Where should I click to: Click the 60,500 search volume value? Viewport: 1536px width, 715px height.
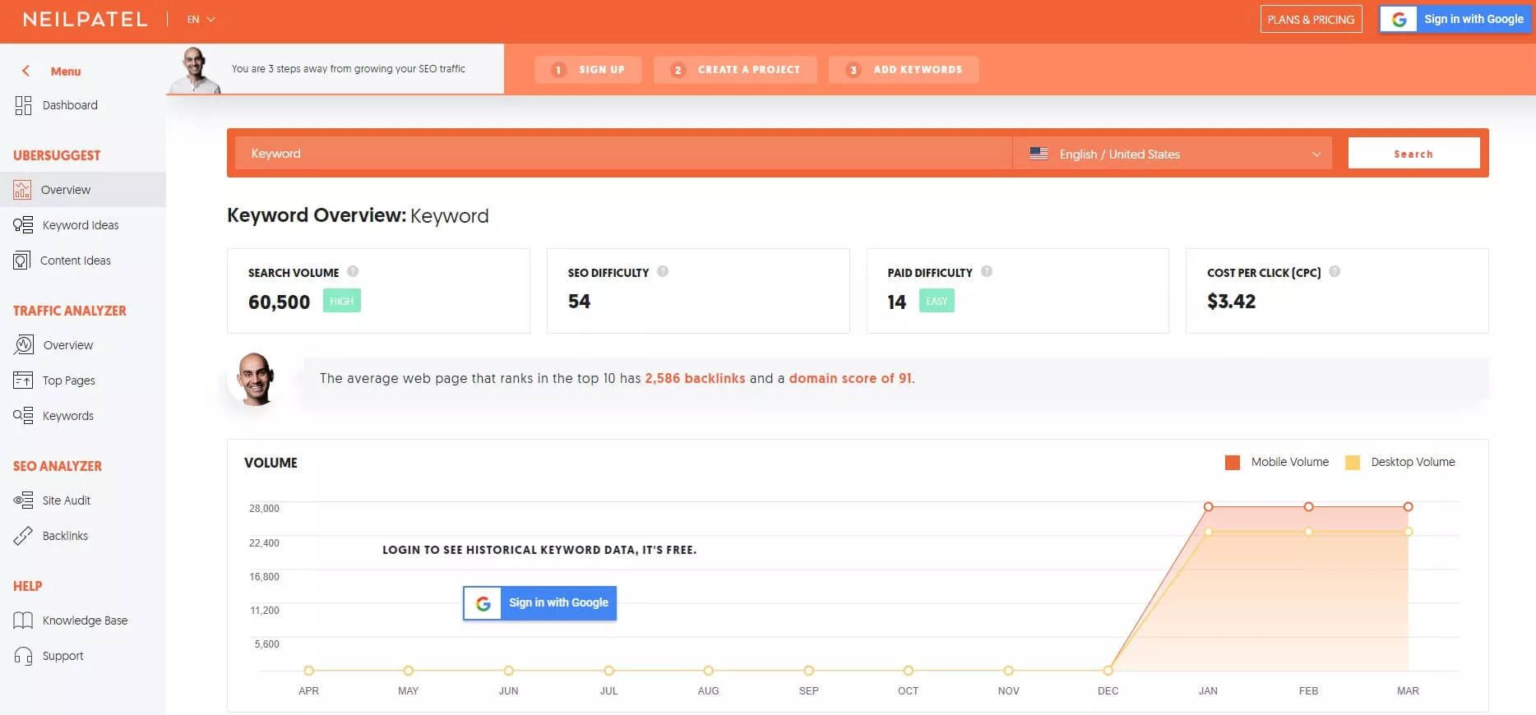click(x=280, y=302)
